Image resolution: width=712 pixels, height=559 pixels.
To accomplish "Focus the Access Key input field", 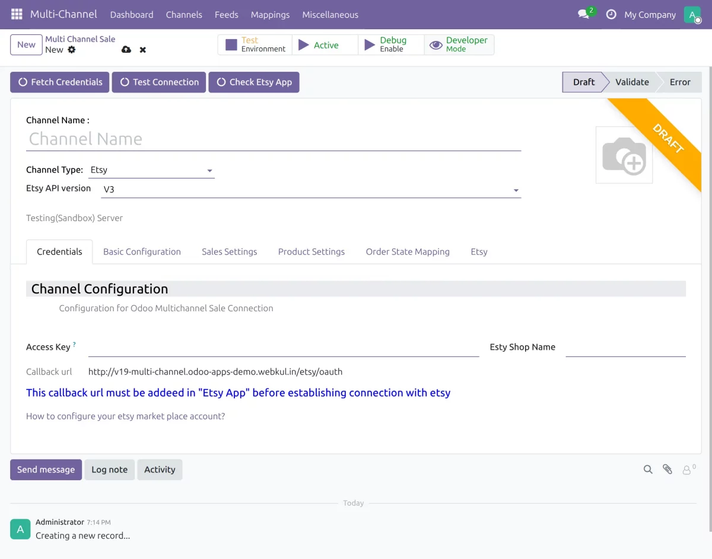I will 284,347.
